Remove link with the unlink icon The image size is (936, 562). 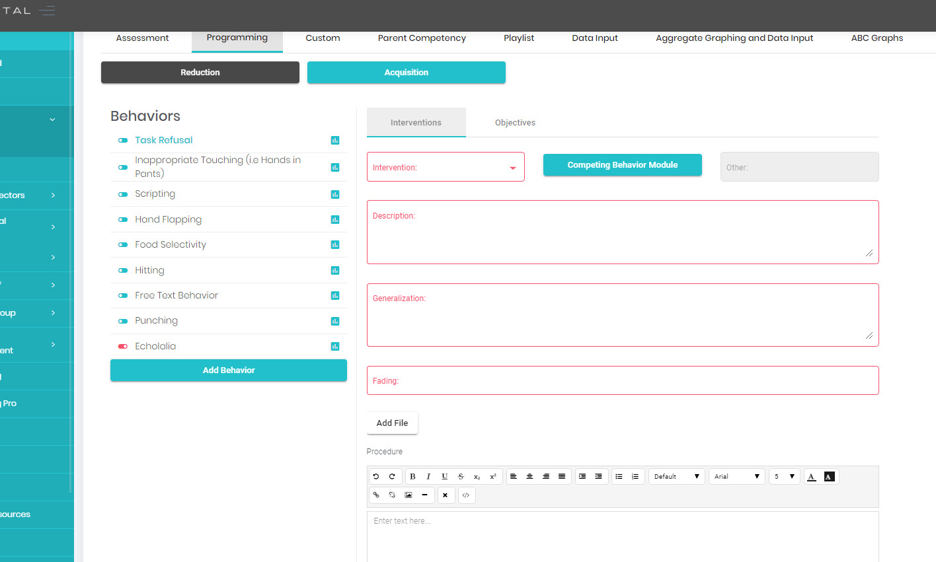392,495
